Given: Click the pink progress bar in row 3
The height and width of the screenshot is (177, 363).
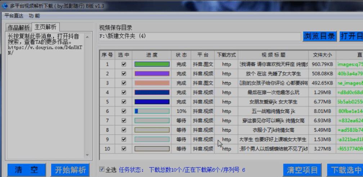Looking at the screenshot, I should pos(152,83).
